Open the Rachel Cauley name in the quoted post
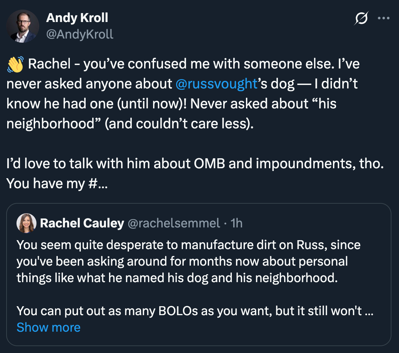The image size is (399, 353). [x=82, y=223]
